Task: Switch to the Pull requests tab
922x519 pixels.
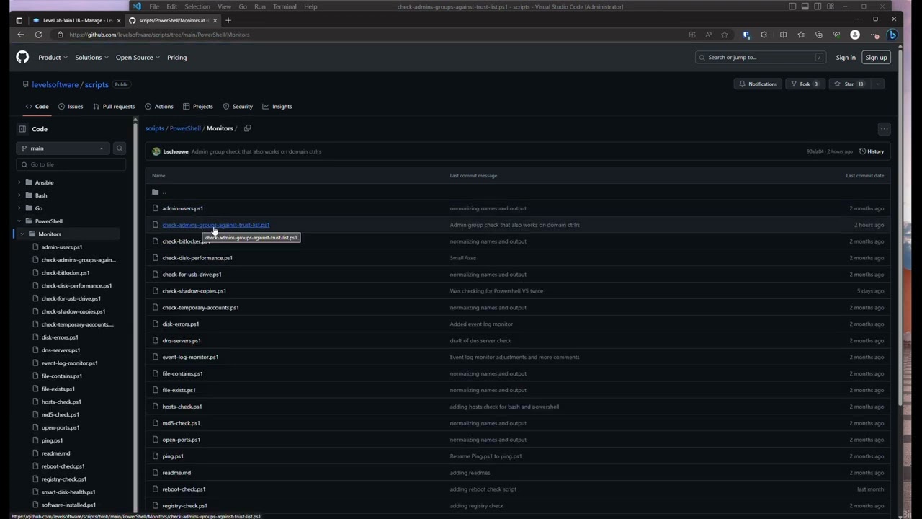Action: click(x=114, y=106)
